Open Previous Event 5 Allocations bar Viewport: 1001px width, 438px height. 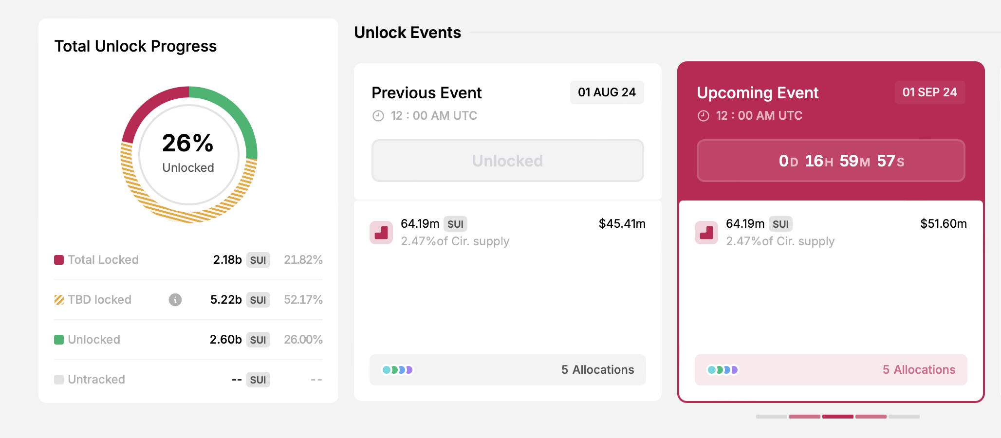pyautogui.click(x=508, y=370)
